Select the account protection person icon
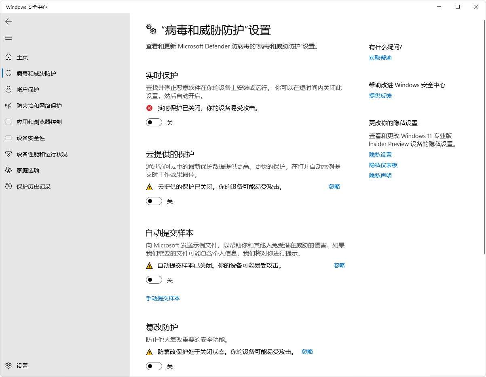The image size is (486, 377). [8, 90]
